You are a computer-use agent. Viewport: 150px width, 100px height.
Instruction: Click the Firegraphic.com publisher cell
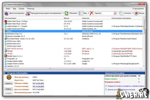tap(88, 59)
